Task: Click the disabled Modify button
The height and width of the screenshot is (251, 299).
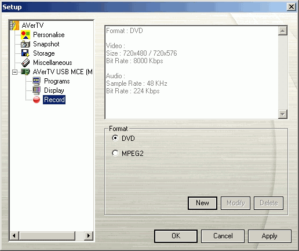Action: pyautogui.click(x=235, y=203)
